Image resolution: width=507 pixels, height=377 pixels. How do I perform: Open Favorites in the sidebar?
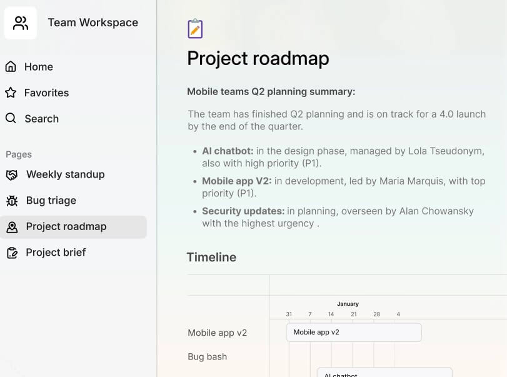(46, 93)
